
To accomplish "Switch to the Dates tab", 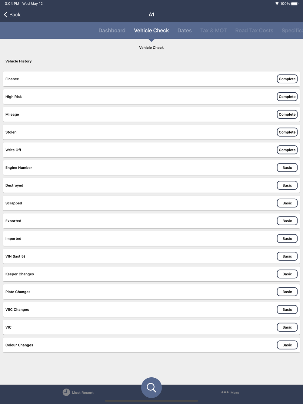I will click(x=185, y=31).
